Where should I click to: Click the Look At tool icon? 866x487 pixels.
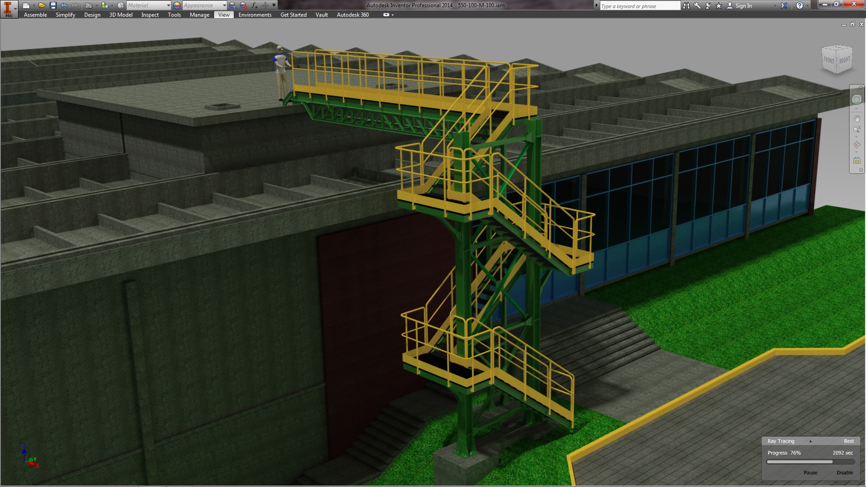click(857, 161)
